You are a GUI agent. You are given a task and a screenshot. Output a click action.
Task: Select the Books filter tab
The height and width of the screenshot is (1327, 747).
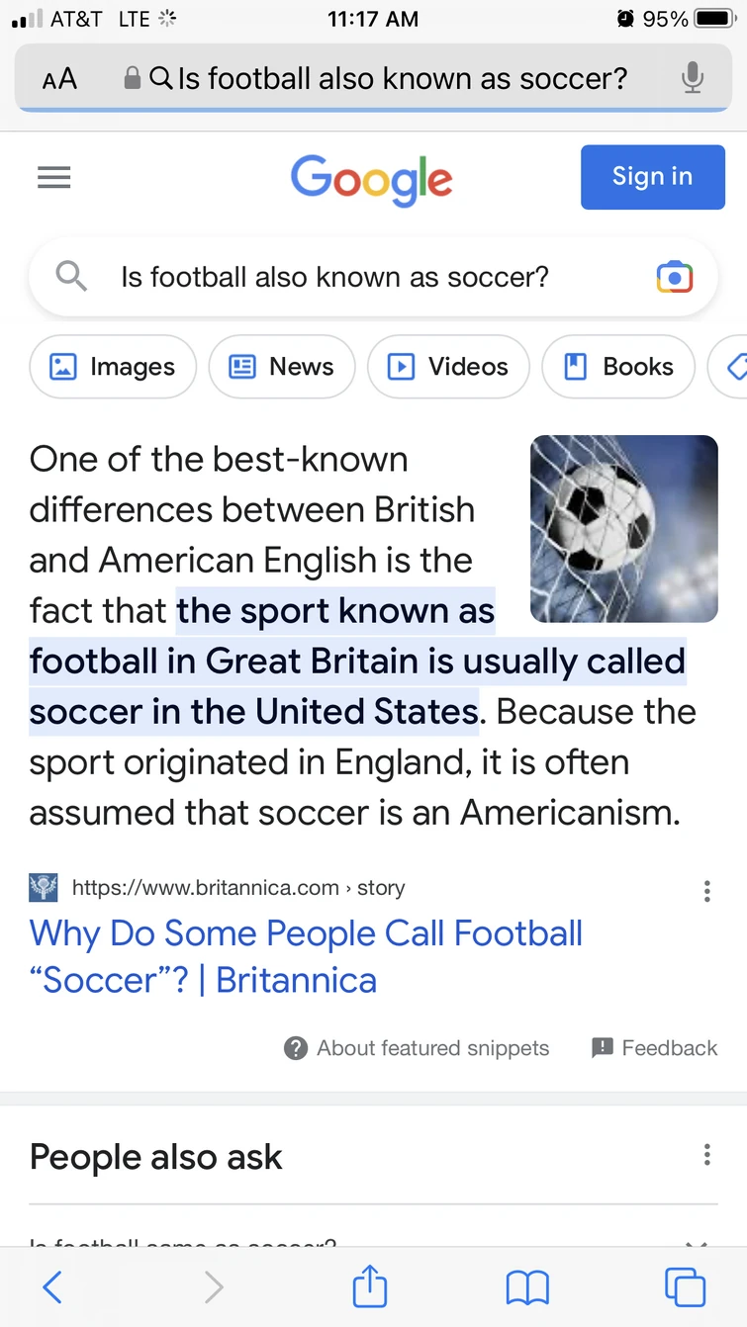point(618,367)
